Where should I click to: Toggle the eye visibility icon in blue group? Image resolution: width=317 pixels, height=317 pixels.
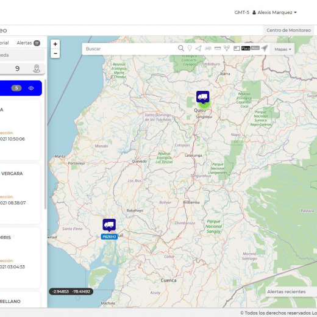tap(31, 88)
